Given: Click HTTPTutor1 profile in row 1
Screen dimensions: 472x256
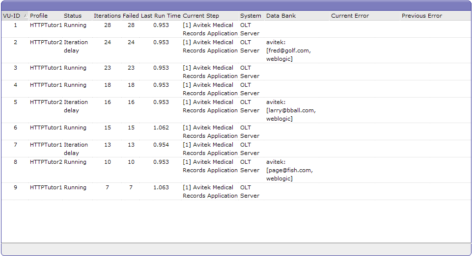Looking at the screenshot, I should tap(46, 25).
